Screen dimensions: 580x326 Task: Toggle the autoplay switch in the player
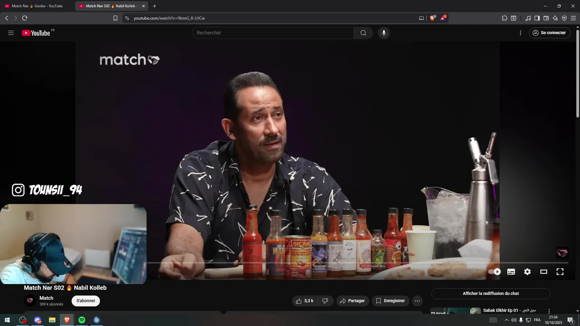(495, 272)
